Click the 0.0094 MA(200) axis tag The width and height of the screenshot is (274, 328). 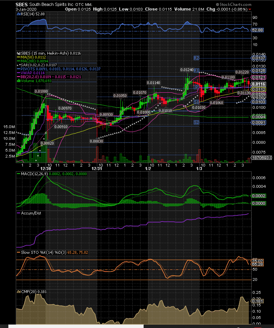pos(259,117)
